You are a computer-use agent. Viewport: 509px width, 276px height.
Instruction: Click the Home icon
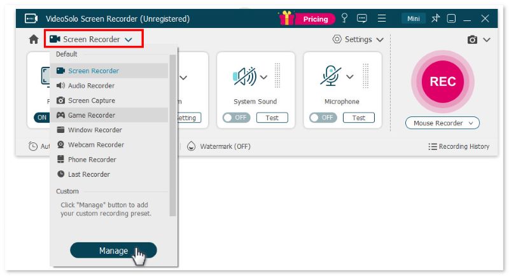[34, 39]
